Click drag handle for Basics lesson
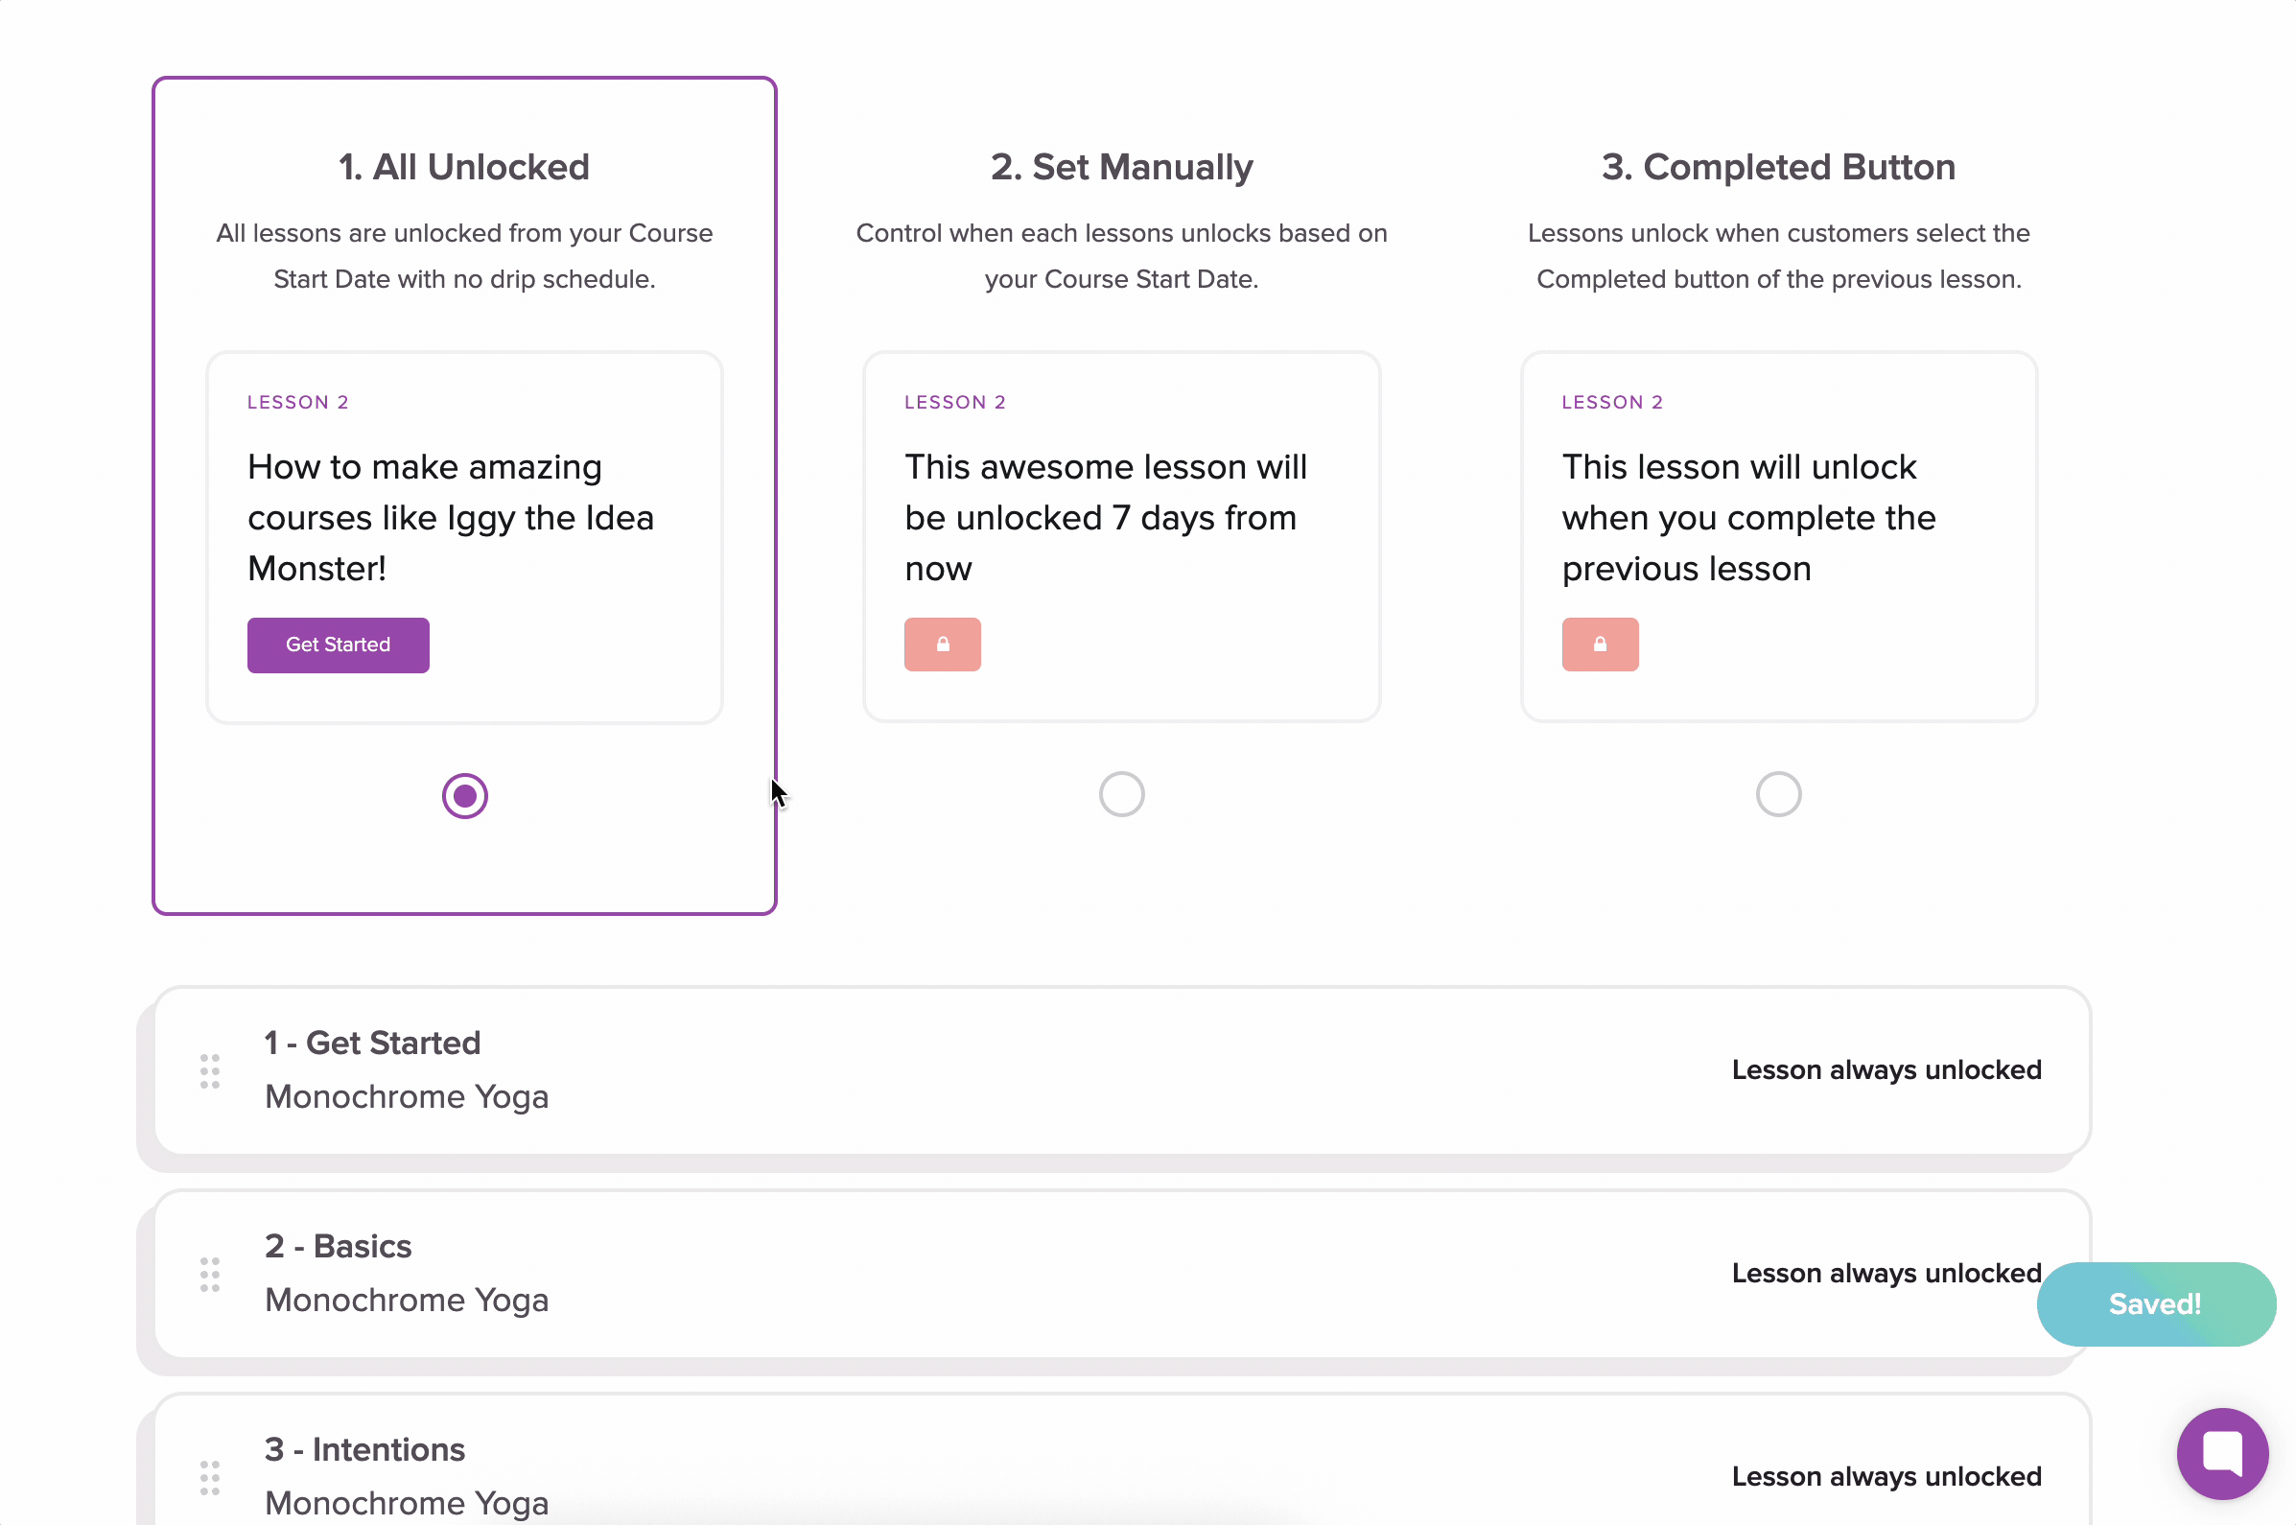 coord(210,1274)
